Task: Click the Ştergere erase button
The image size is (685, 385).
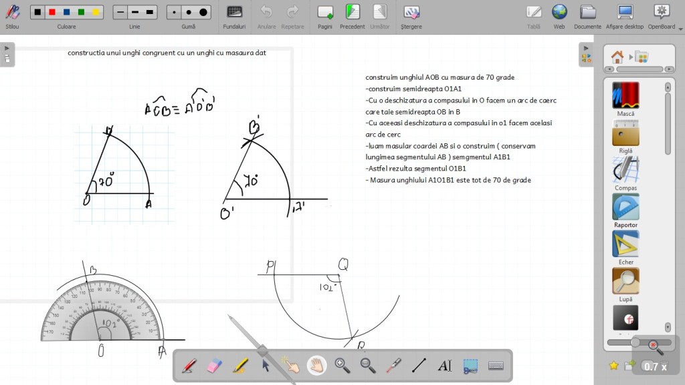Action: click(411, 15)
